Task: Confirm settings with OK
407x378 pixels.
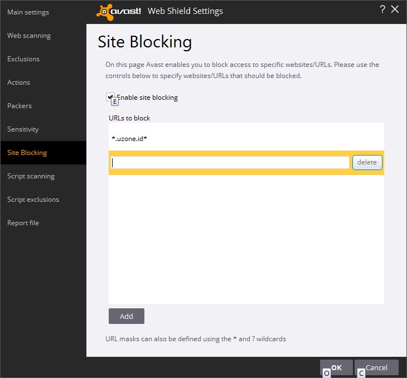Action: [x=336, y=367]
